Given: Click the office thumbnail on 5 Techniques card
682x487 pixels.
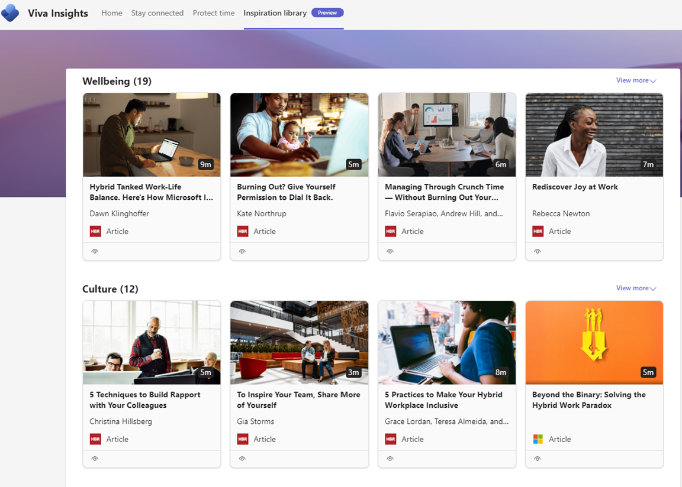Looking at the screenshot, I should (152, 342).
